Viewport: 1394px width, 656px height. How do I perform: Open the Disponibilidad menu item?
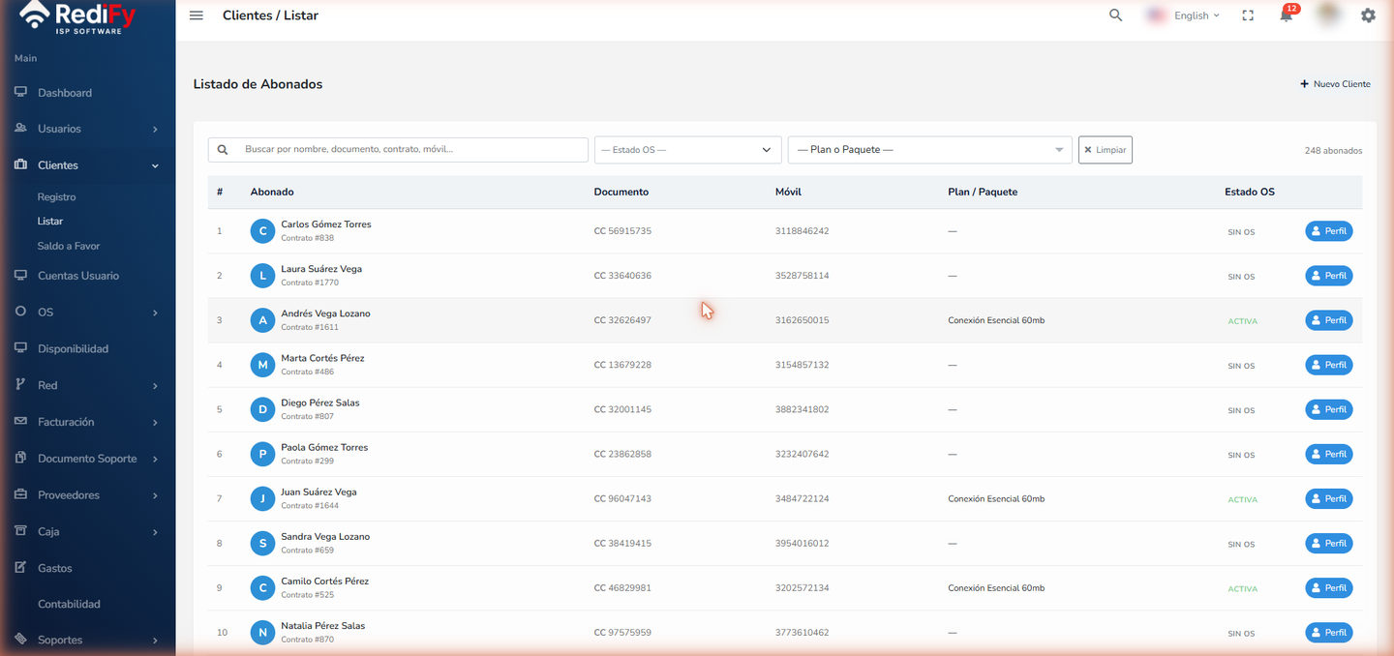[73, 348]
